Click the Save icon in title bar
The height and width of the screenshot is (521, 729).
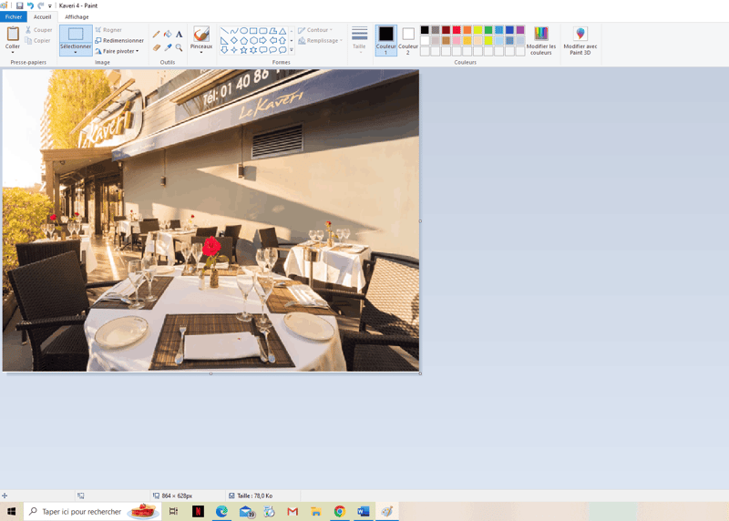[19, 5]
